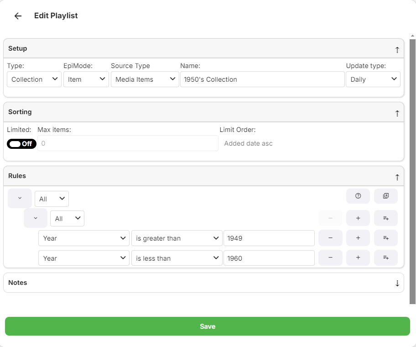Toggle the Limited switch on

tap(21, 144)
